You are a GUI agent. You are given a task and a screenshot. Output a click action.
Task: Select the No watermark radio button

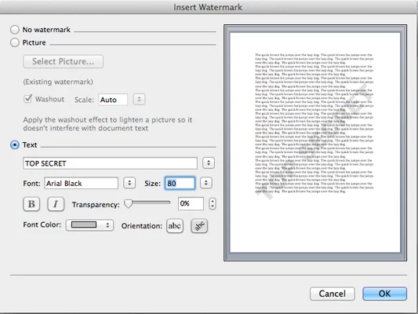[15, 30]
